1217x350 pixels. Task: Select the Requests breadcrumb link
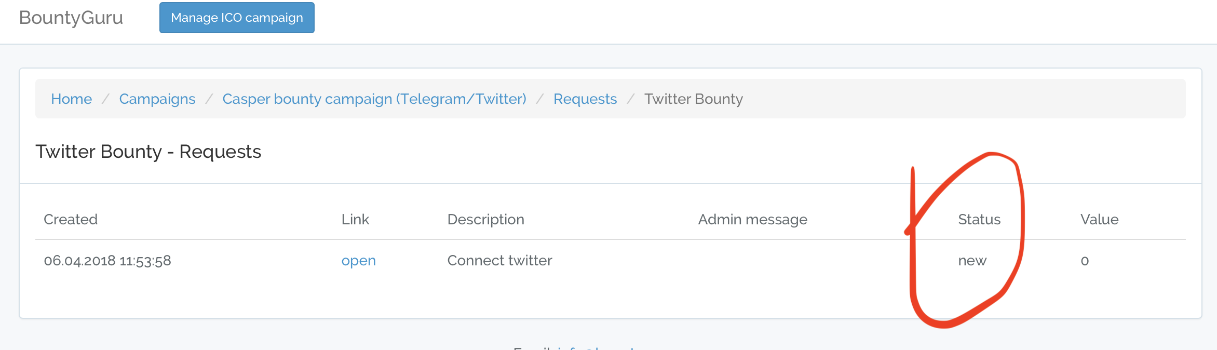pyautogui.click(x=585, y=99)
